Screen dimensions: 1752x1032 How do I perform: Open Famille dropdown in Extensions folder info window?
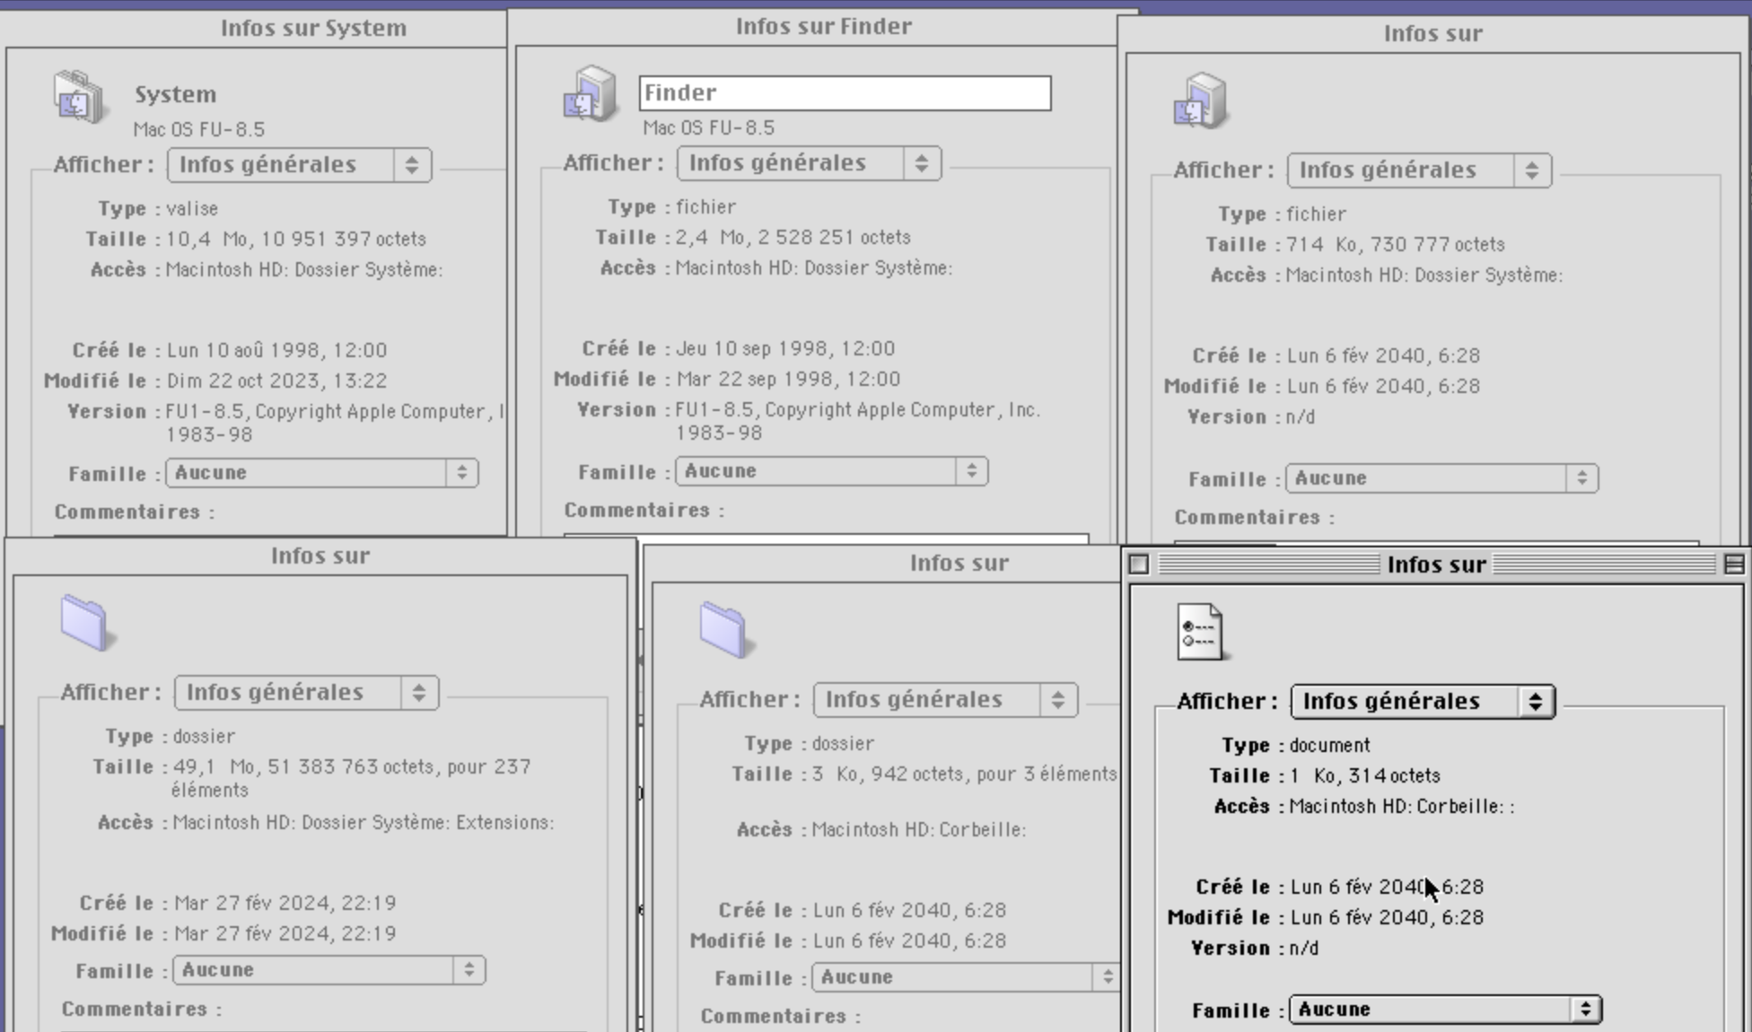(329, 970)
